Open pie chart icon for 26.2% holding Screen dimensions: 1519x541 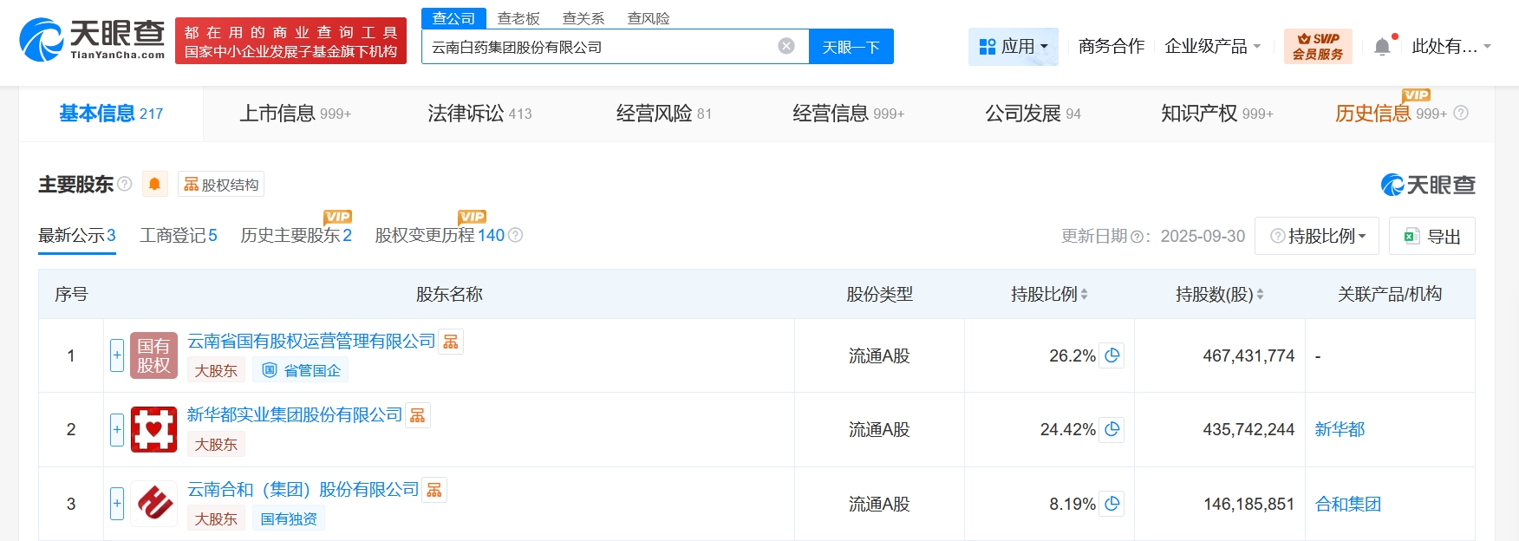pyautogui.click(x=1112, y=355)
